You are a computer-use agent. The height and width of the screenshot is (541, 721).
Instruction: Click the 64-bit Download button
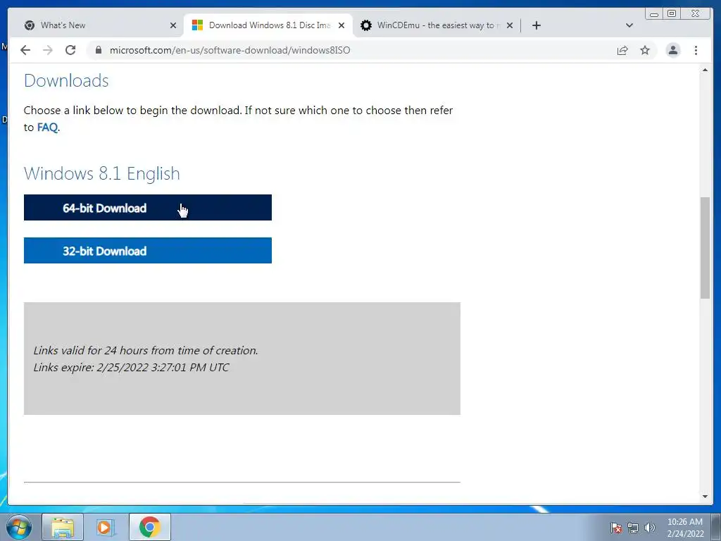pyautogui.click(x=148, y=208)
